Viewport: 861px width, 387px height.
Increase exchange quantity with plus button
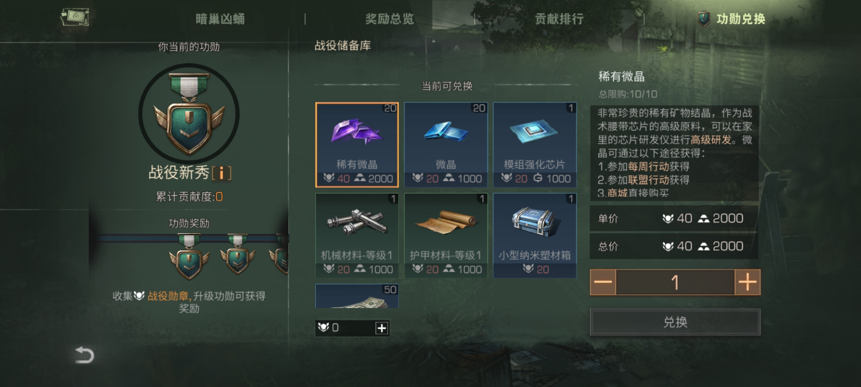747,282
